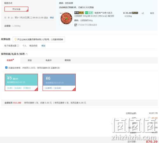
Task: Deselect the ¥6 shipping coupon card
Action: [x=59, y=82]
